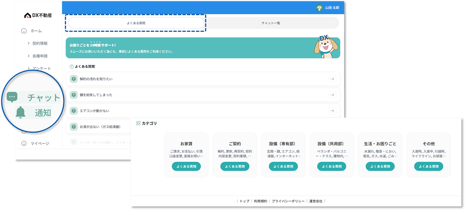Select the お家賃 category title
This screenshot has width=465, height=210.
click(186, 144)
